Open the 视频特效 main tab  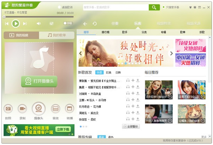(x=164, y=24)
